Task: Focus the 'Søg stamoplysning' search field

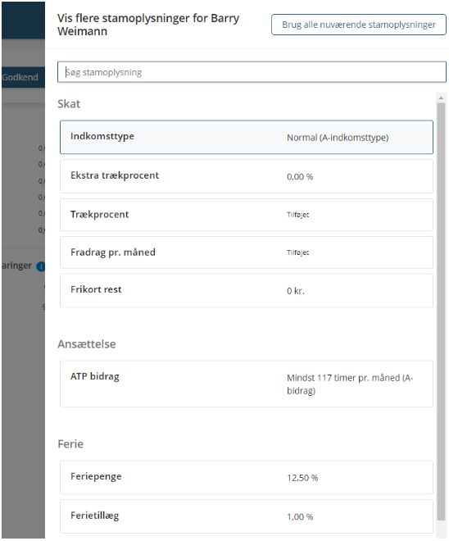Action: click(x=252, y=72)
